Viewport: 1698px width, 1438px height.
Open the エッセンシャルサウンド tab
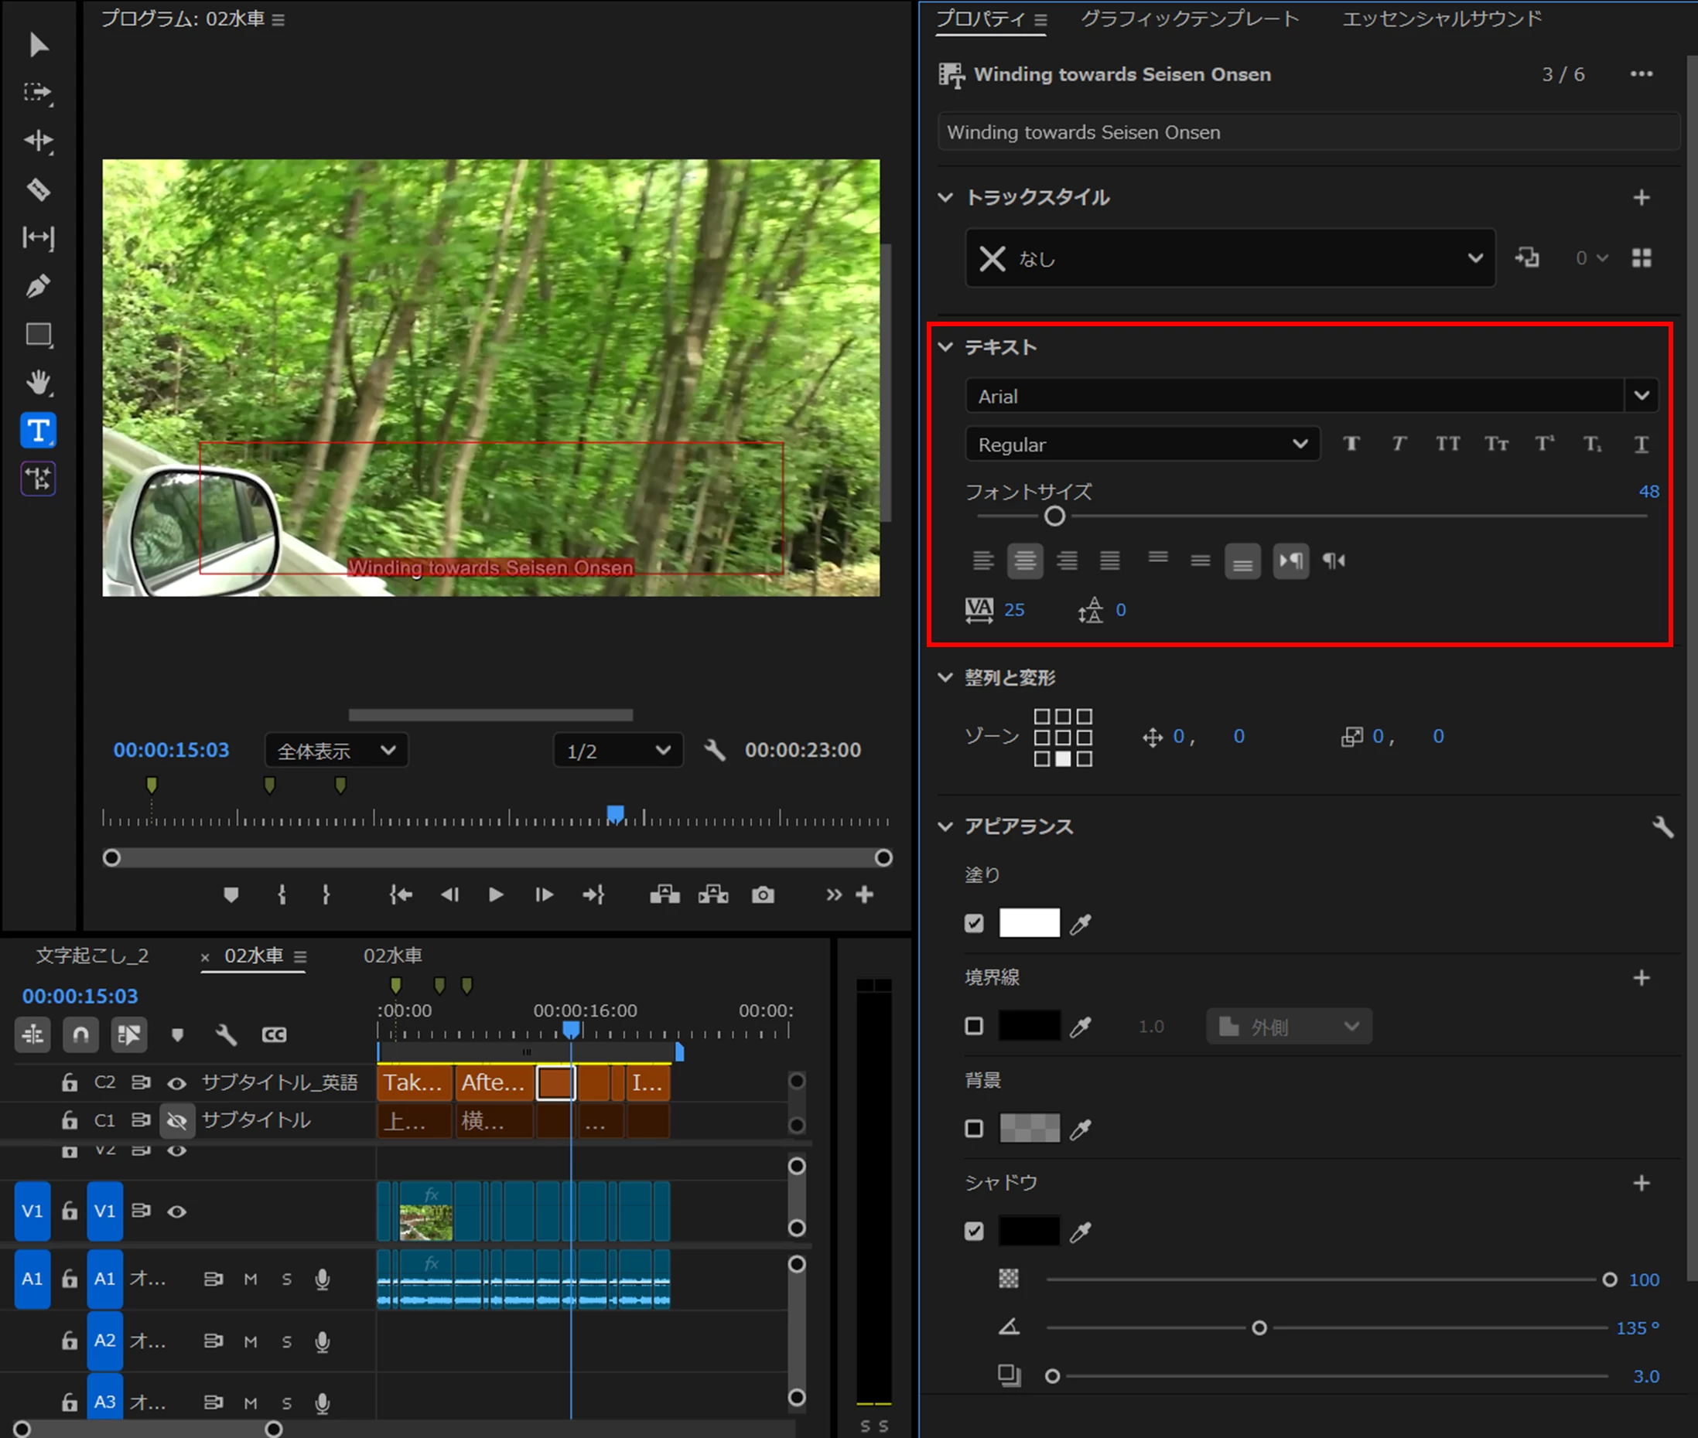click(x=1441, y=19)
